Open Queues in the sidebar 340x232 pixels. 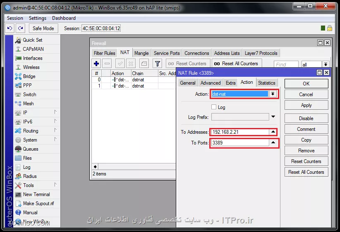point(31,149)
